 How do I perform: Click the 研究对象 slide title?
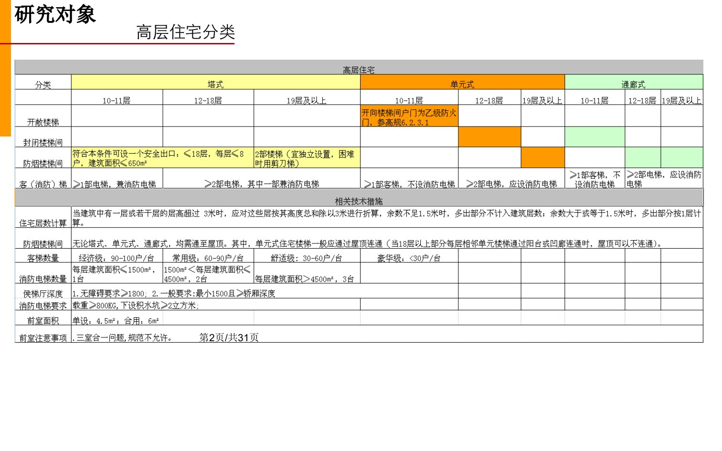55,14
